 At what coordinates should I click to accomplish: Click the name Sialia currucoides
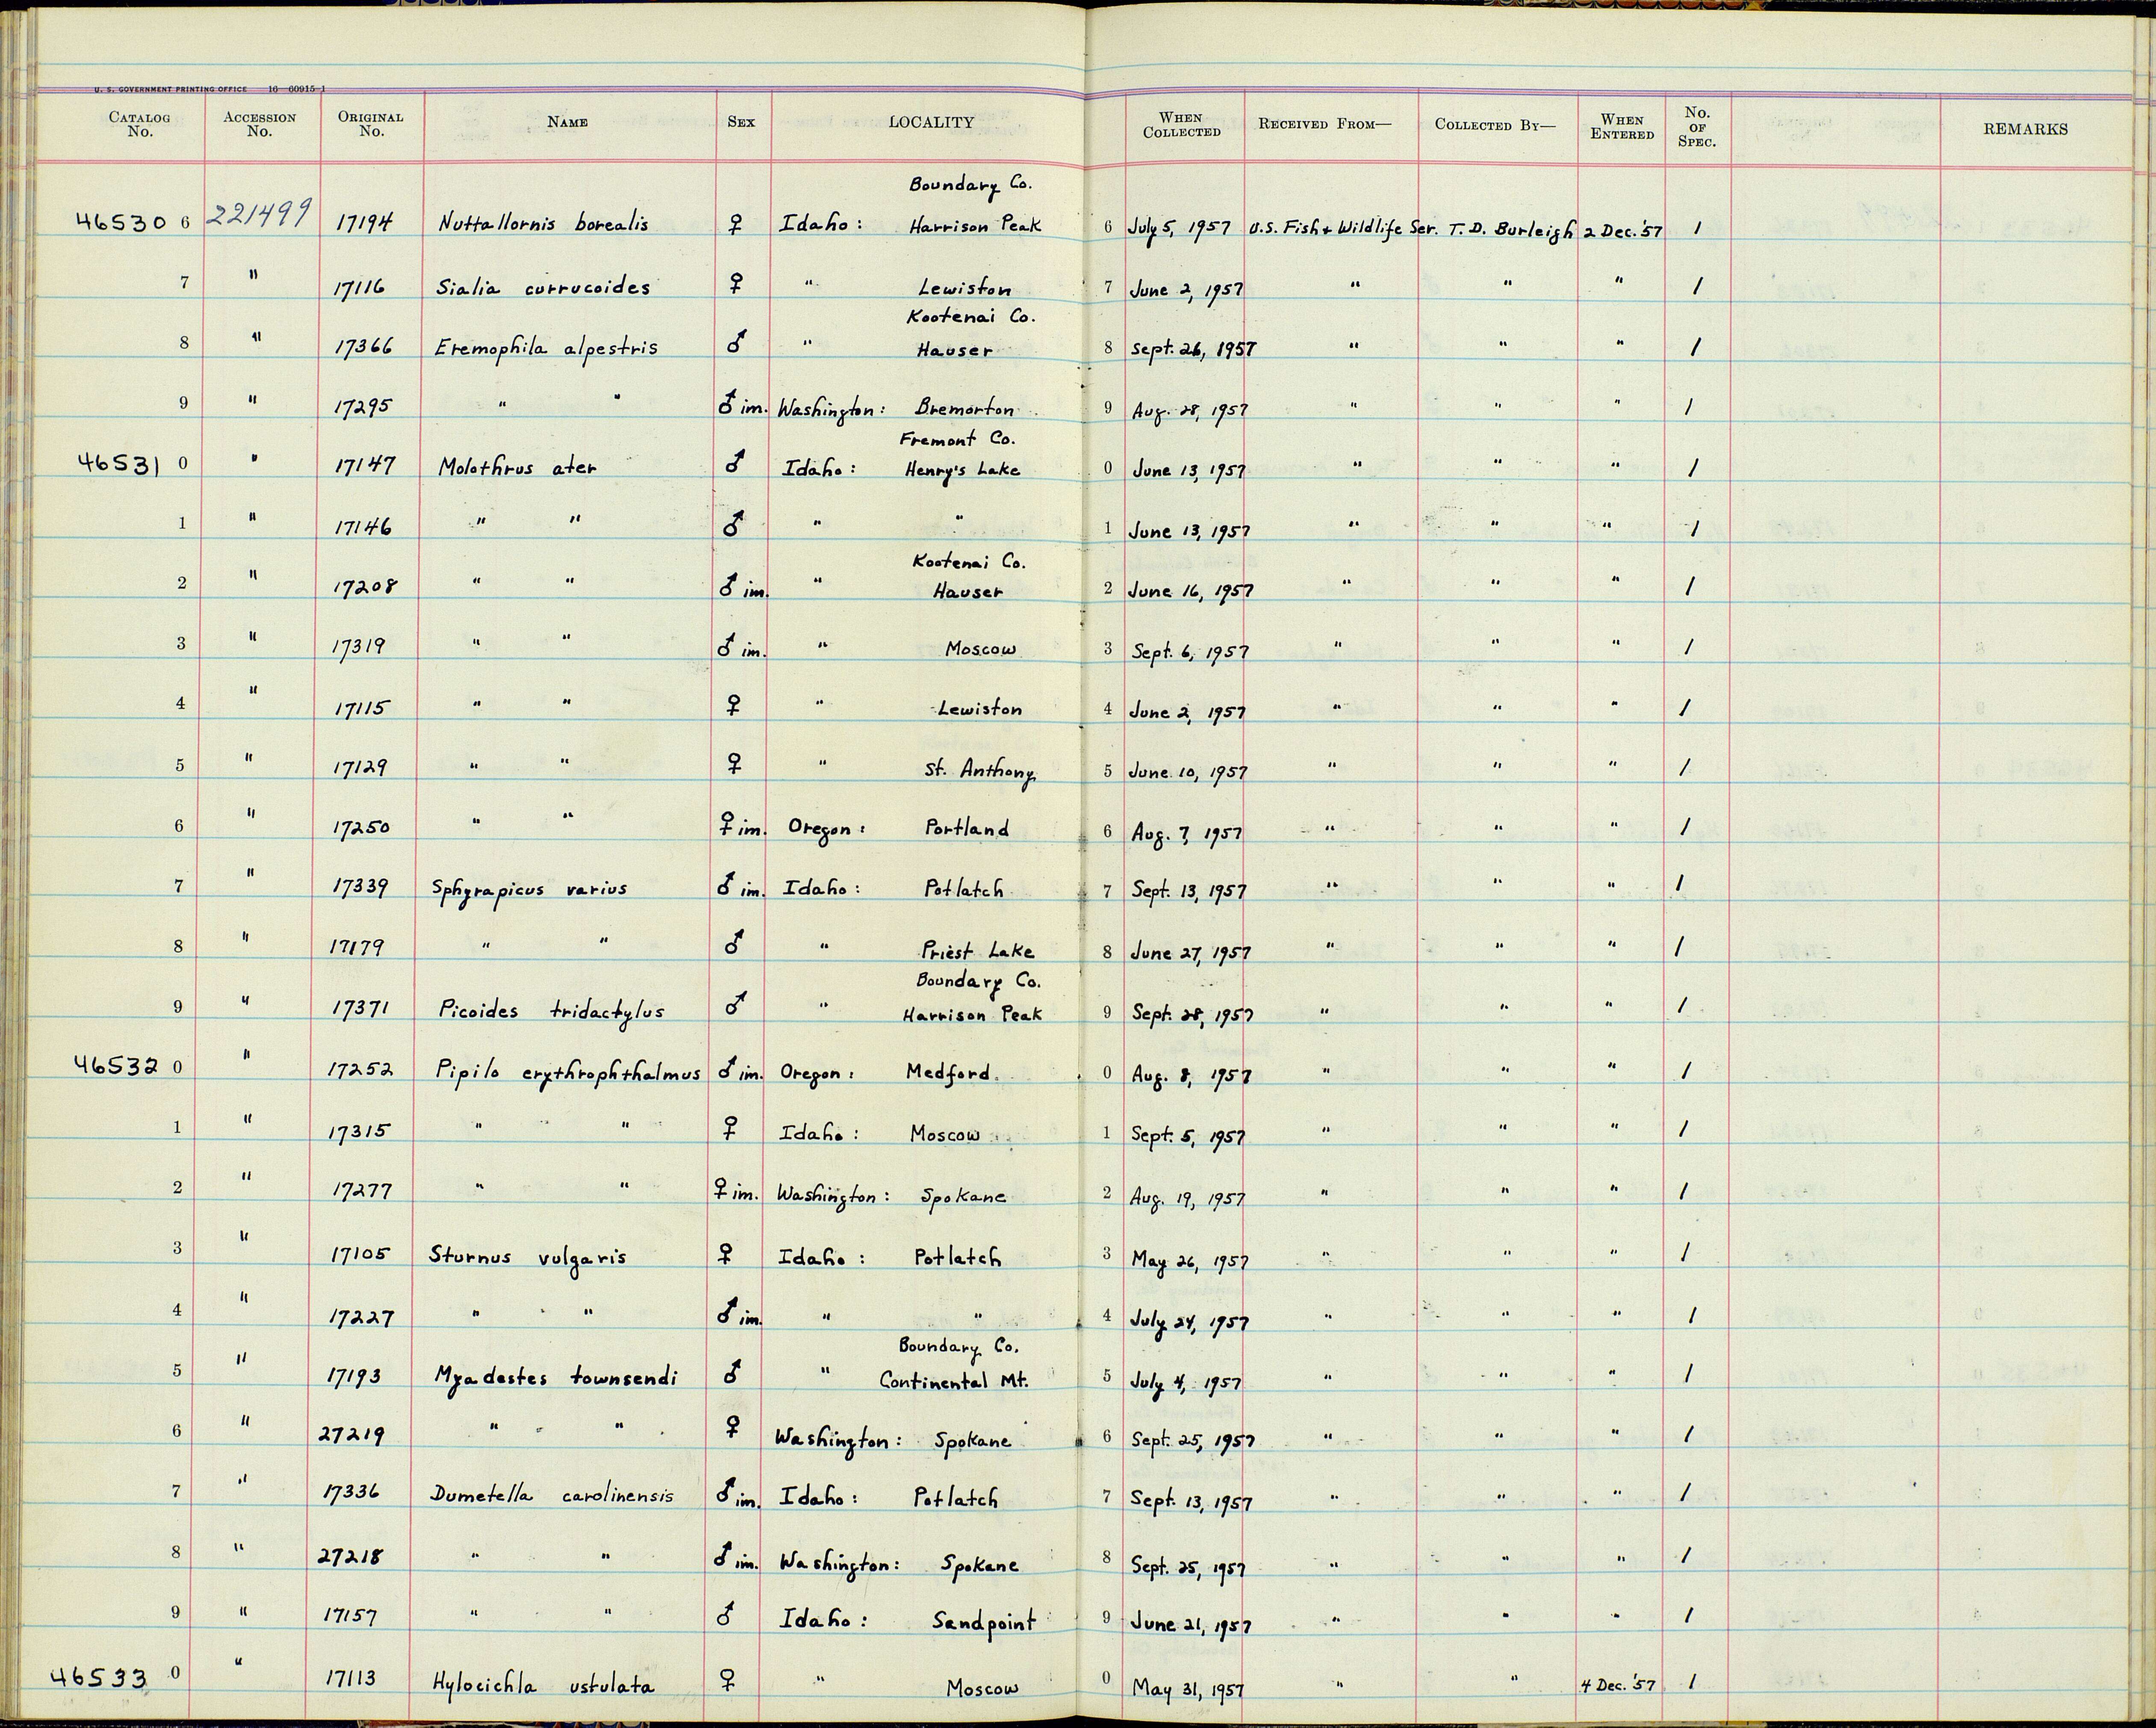[543, 287]
